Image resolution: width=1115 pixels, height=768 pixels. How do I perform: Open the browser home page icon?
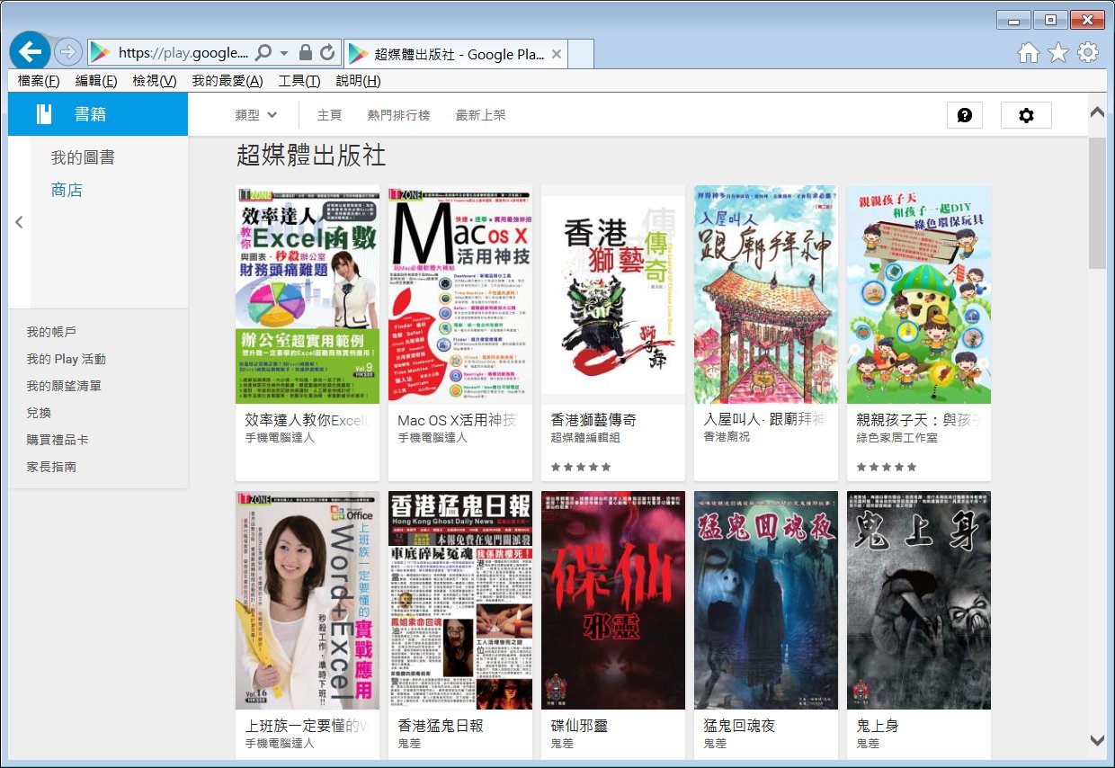pos(1028,53)
